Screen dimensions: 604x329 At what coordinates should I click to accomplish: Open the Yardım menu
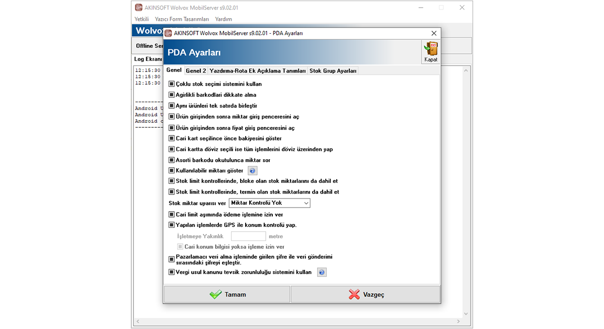tap(223, 19)
